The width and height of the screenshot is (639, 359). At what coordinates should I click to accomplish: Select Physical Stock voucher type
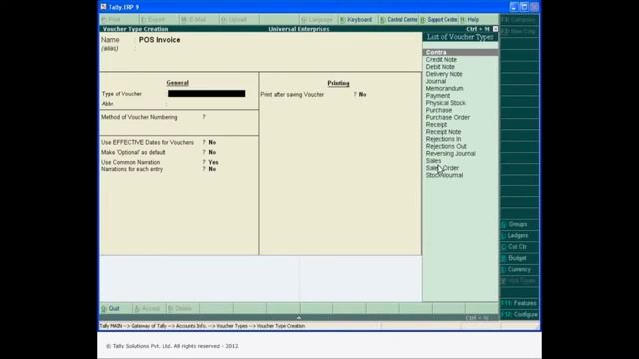446,103
